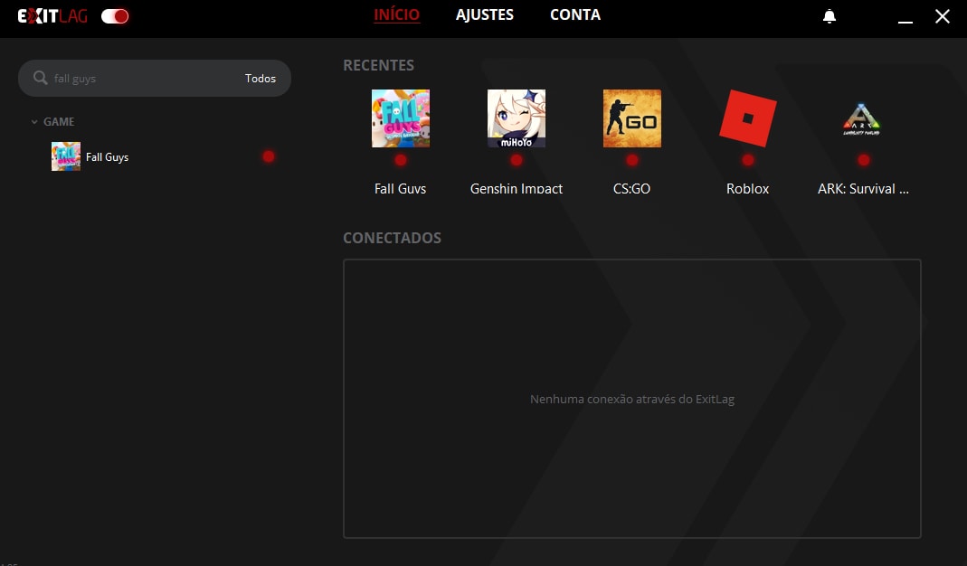967x566 pixels.
Task: Toggle red status dot beside Fall Guys result
Action: (x=269, y=156)
